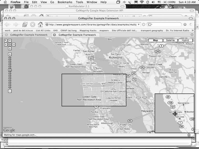Select the Map view type

pos(155,40)
